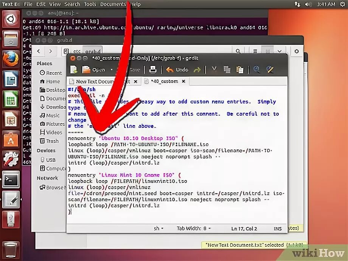Click the USB drive launcher icon
Image resolution: width=348 pixels, height=261 pixels.
tap(11, 220)
